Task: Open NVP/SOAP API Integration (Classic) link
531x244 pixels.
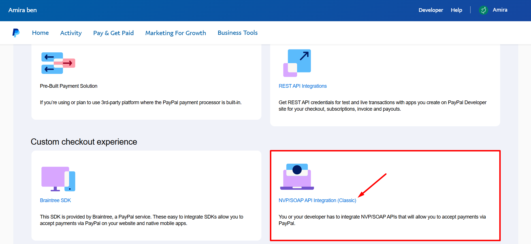Action: pos(317,200)
